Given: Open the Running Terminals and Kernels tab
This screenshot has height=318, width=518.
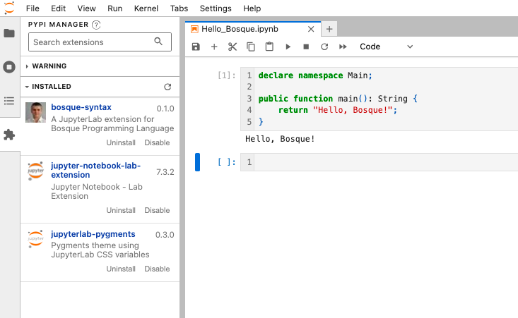Looking at the screenshot, I should [x=9, y=67].
